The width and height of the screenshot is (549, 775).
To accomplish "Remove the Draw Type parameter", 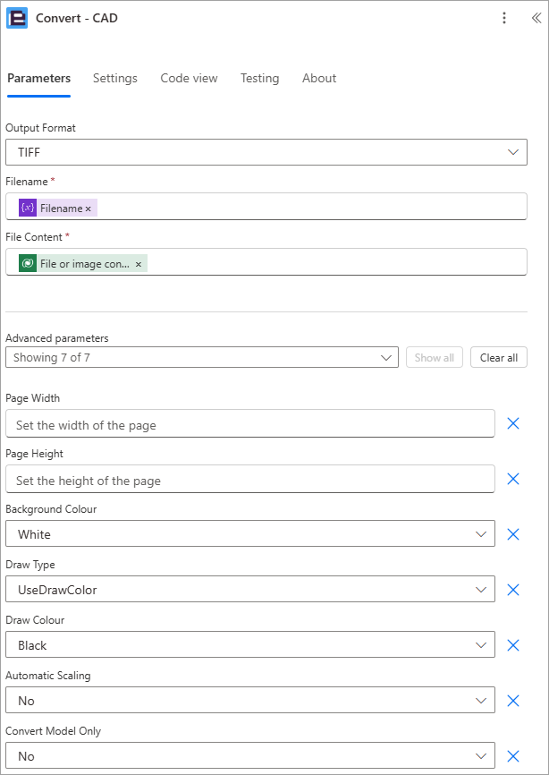I will (513, 590).
